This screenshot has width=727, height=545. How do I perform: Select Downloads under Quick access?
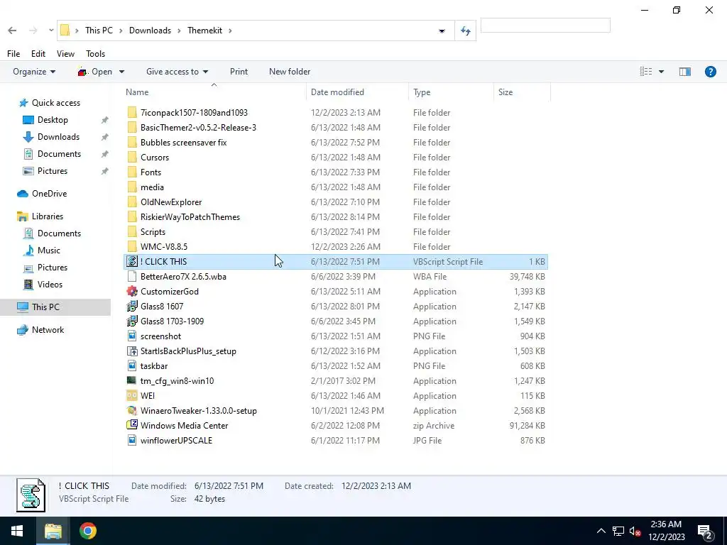click(x=58, y=137)
